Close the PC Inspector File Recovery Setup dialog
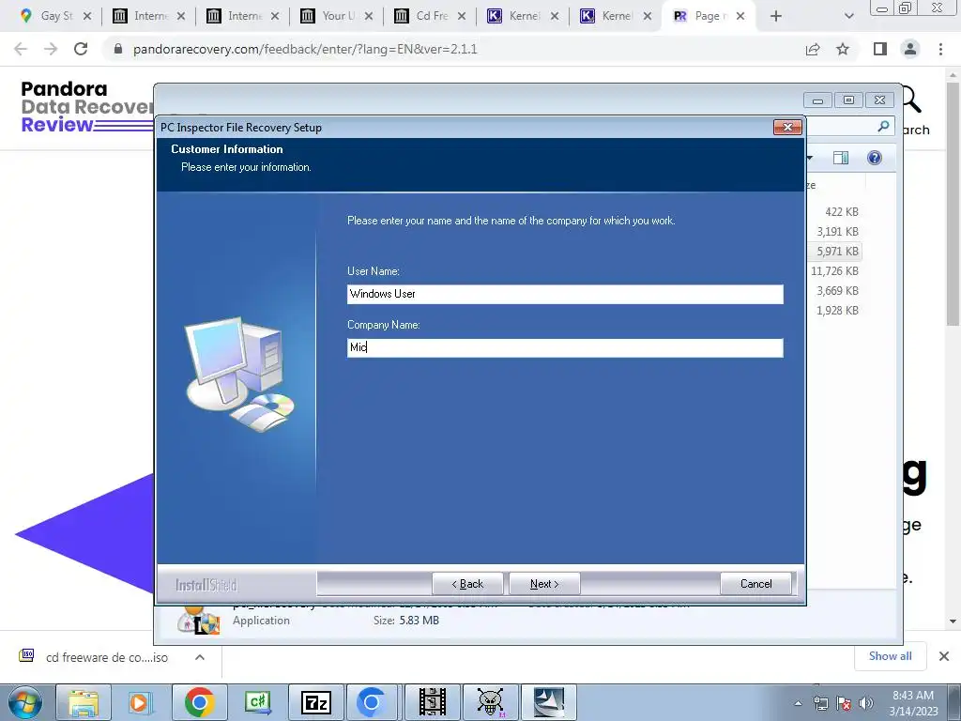The image size is (961, 721). click(787, 127)
